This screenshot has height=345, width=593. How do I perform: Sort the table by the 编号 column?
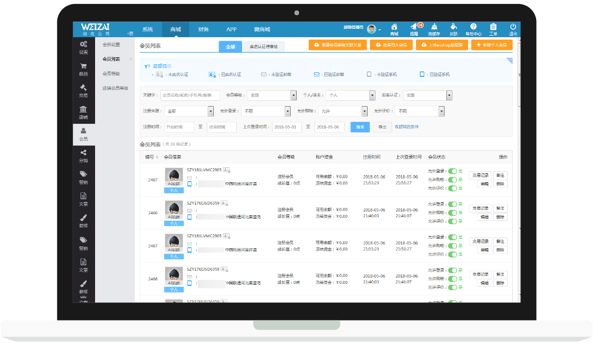(151, 157)
